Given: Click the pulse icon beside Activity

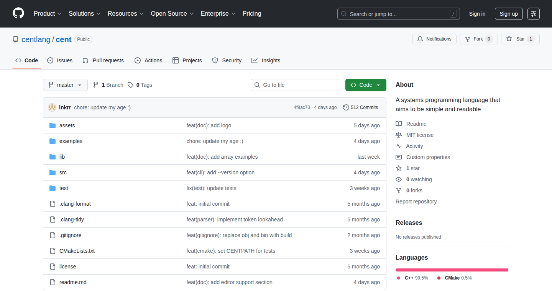Looking at the screenshot, I should click(399, 146).
